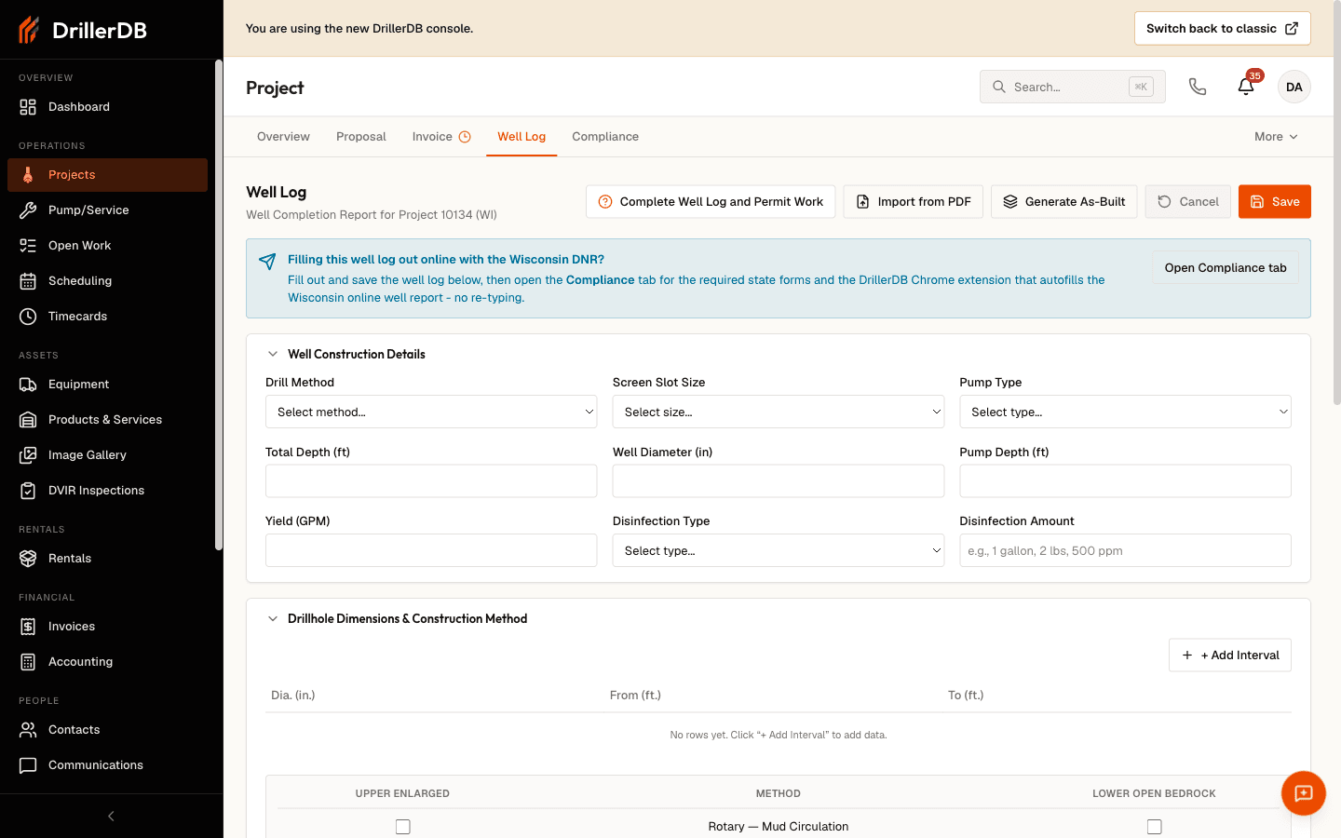The image size is (1341, 838).
Task: Click the page vertical scrollbar
Action: tap(1337, 205)
